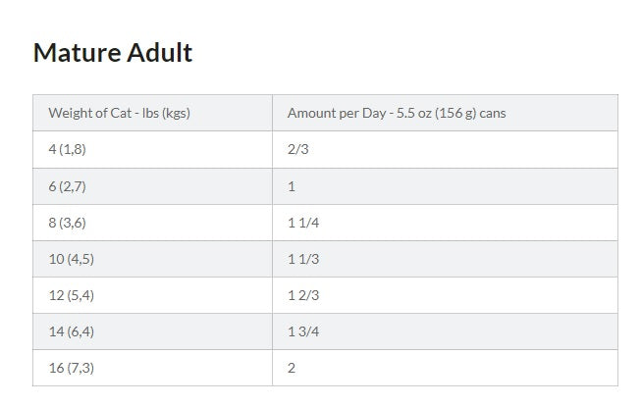This screenshot has height=406, width=642.
Task: Click the Mature Adult heading
Action: pyautogui.click(x=113, y=53)
